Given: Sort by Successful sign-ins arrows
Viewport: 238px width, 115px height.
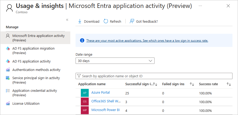Looking at the screenshot, I should (x=155, y=84).
